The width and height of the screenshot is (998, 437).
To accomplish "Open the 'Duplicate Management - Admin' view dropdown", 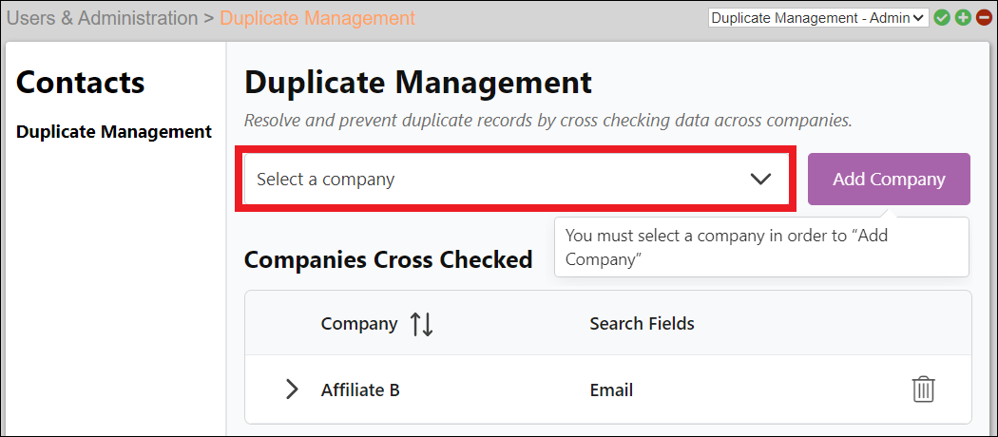I will click(x=817, y=18).
